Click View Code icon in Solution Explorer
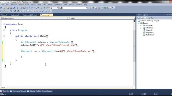Screen dimensions: 172x96 (149, 18)
